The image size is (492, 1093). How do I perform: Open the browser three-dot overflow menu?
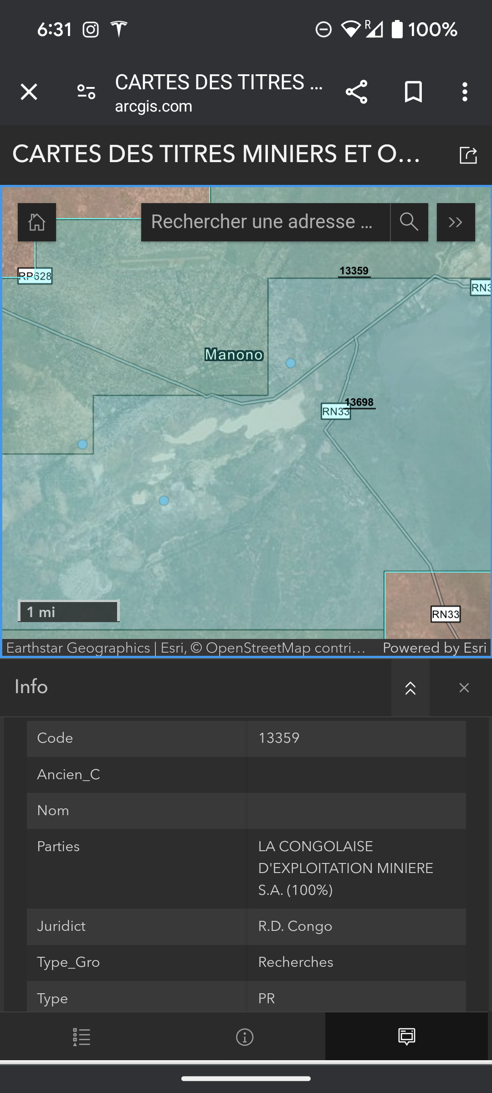[x=465, y=92]
